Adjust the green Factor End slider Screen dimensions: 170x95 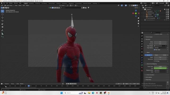click(160, 68)
